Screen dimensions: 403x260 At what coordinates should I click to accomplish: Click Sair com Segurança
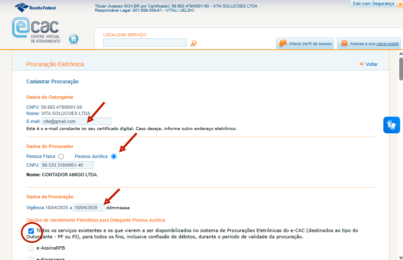pos(373,3)
